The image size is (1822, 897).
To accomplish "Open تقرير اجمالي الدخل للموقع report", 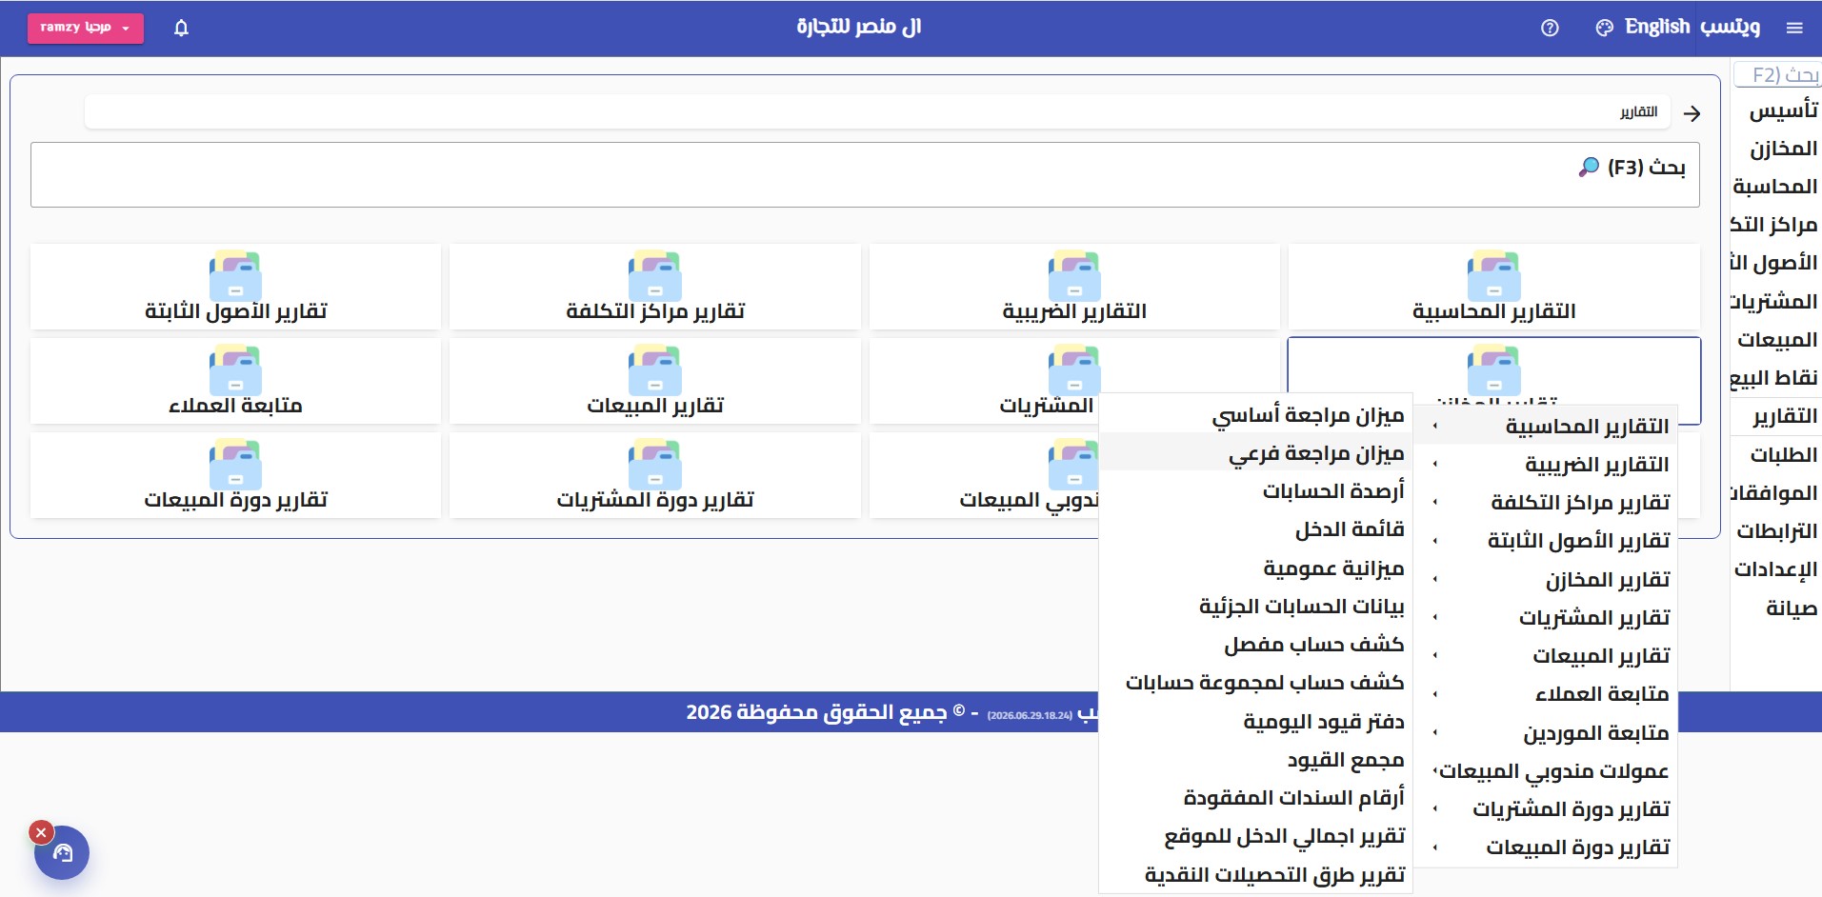I will pyautogui.click(x=1255, y=836).
